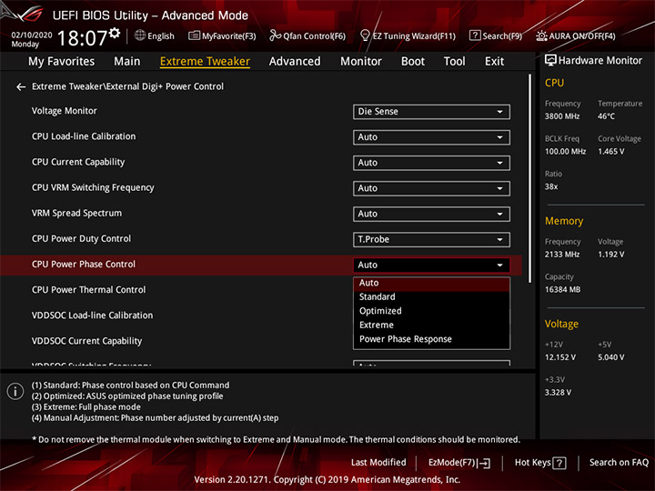Open CPU Current Capability dropdown
This screenshot has width=655, height=491.
pos(431,163)
